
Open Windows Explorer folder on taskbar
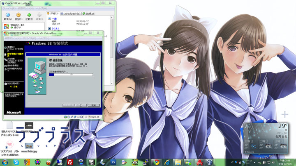point(178,162)
